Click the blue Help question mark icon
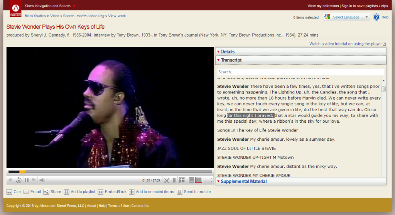Screen dimensions: 395x215 376,17
